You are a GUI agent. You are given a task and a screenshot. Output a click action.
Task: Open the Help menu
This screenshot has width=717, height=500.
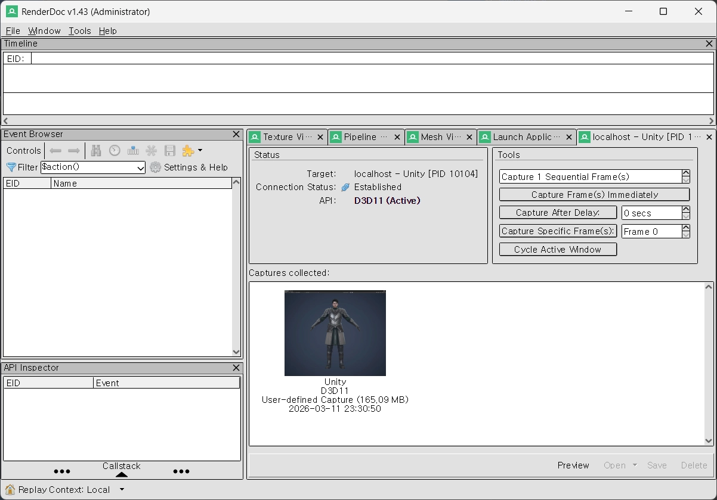(x=108, y=31)
